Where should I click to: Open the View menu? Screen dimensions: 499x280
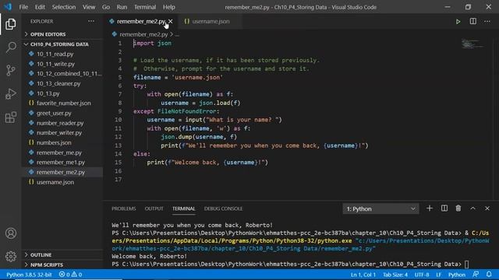(x=89, y=7)
